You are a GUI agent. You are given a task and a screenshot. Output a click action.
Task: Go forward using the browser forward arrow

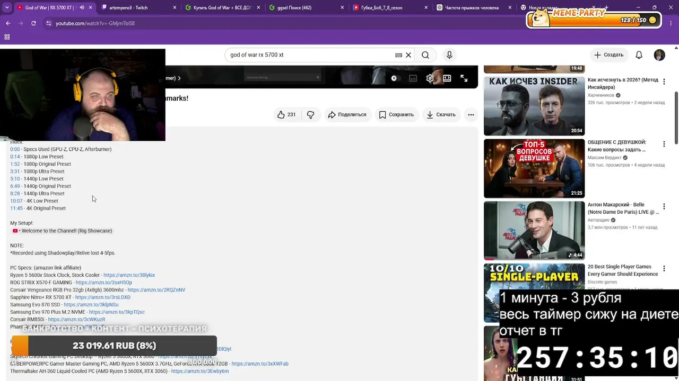21,23
